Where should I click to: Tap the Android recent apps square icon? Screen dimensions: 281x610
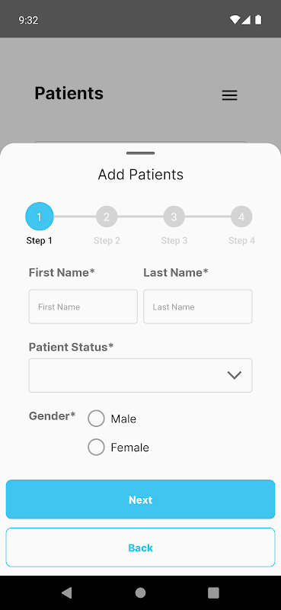coord(213,592)
